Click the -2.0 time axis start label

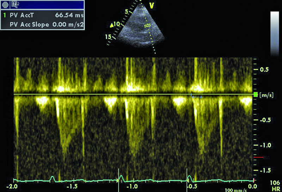tap(12, 186)
